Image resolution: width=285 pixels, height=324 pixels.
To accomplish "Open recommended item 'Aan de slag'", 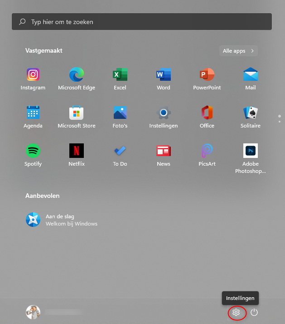I will click(62, 220).
